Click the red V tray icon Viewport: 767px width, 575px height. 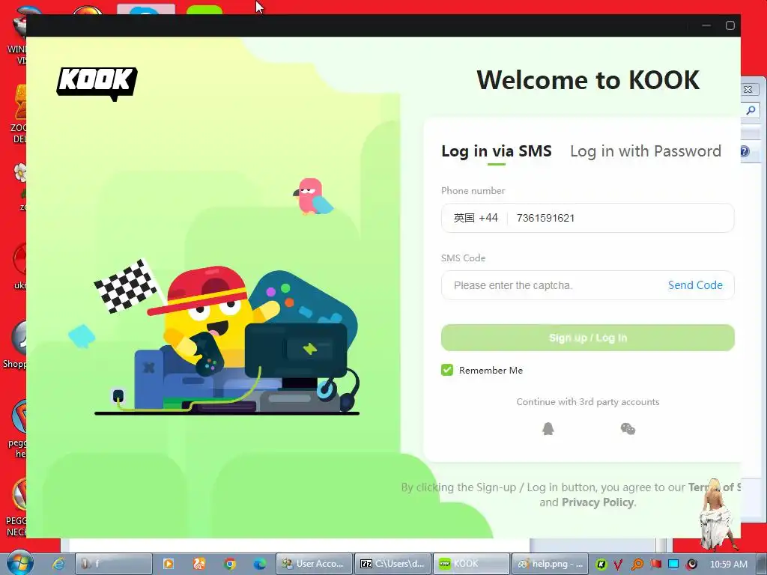(x=618, y=565)
